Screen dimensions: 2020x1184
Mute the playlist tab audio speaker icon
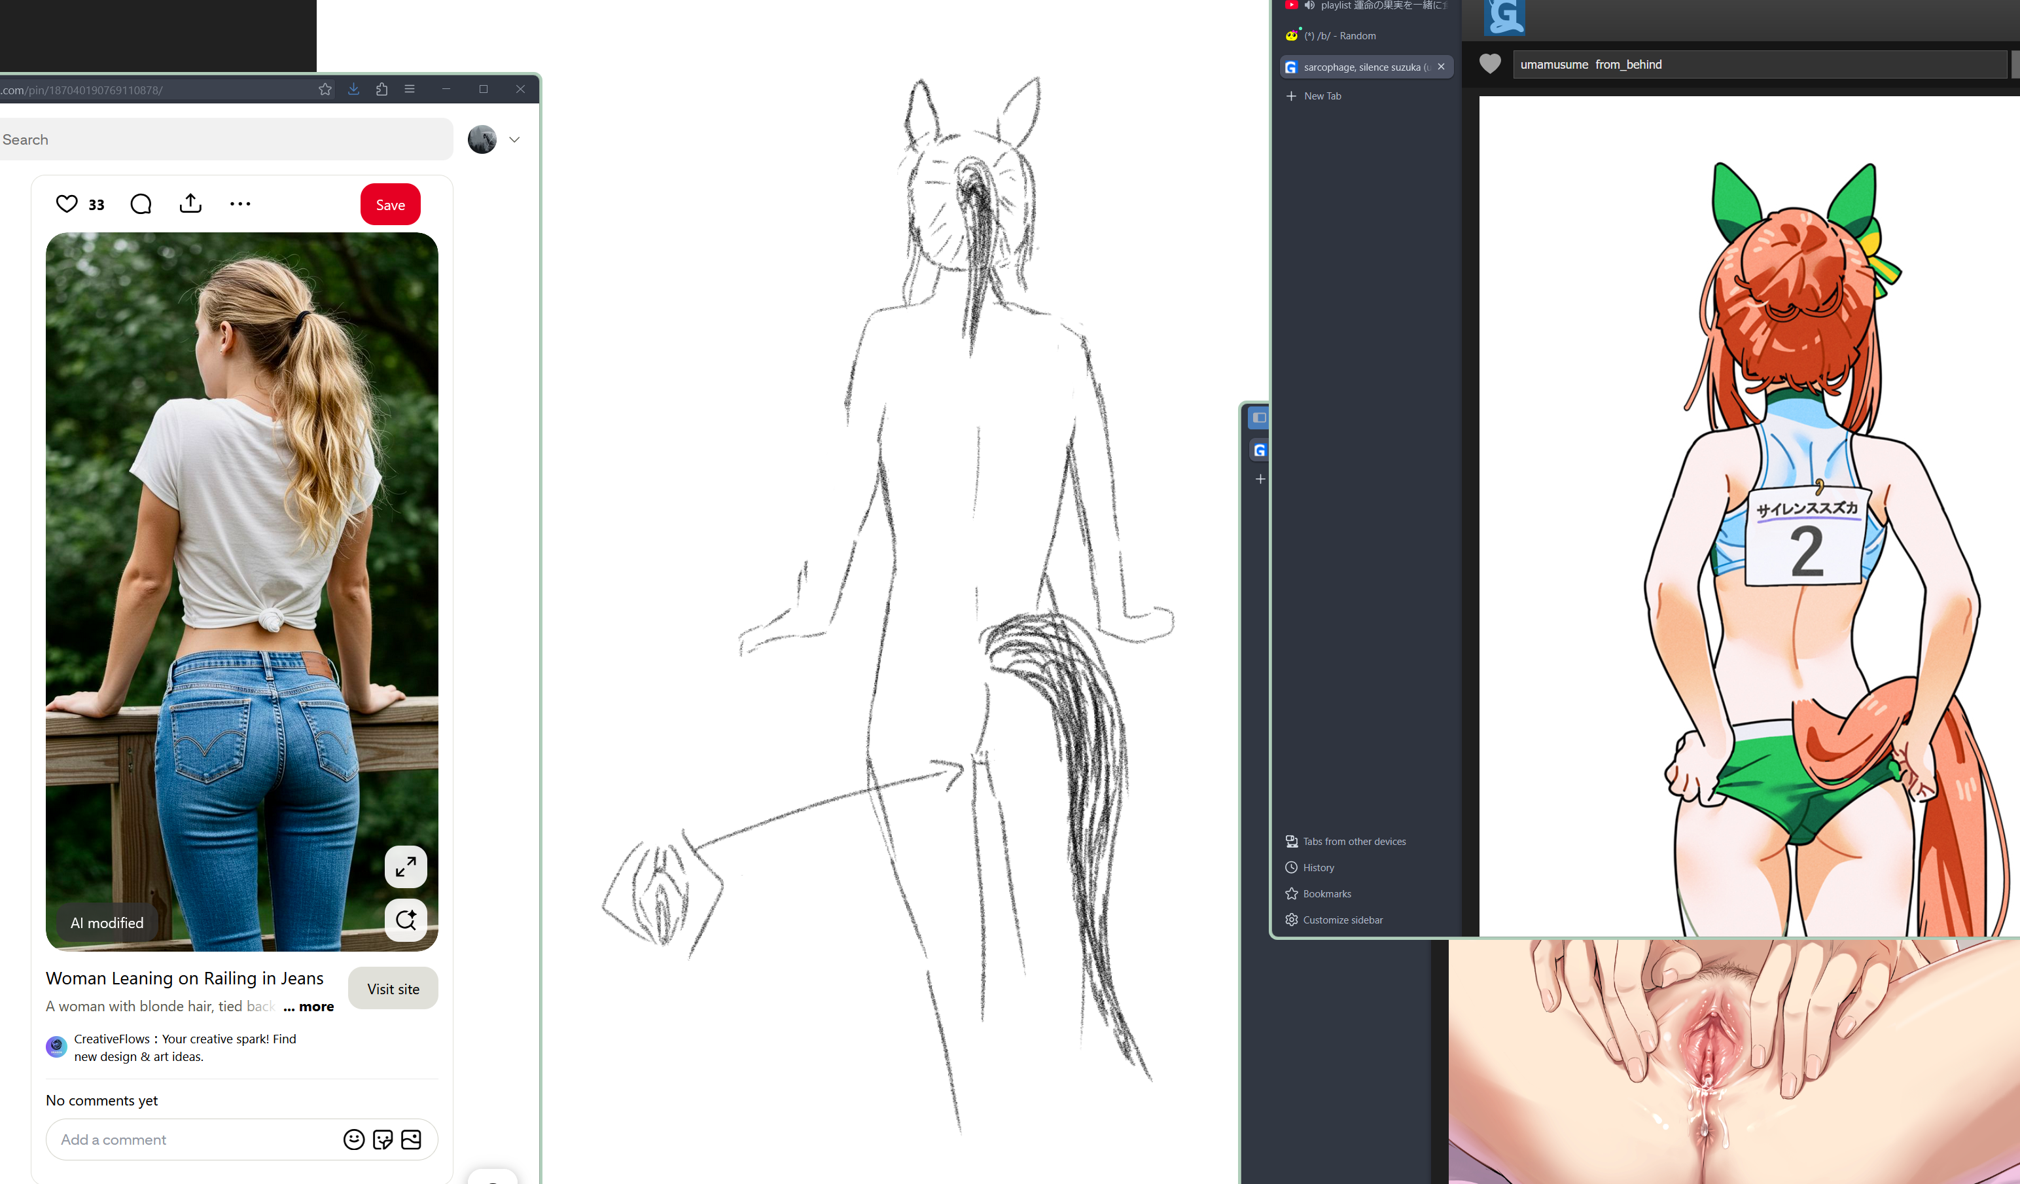click(1309, 6)
